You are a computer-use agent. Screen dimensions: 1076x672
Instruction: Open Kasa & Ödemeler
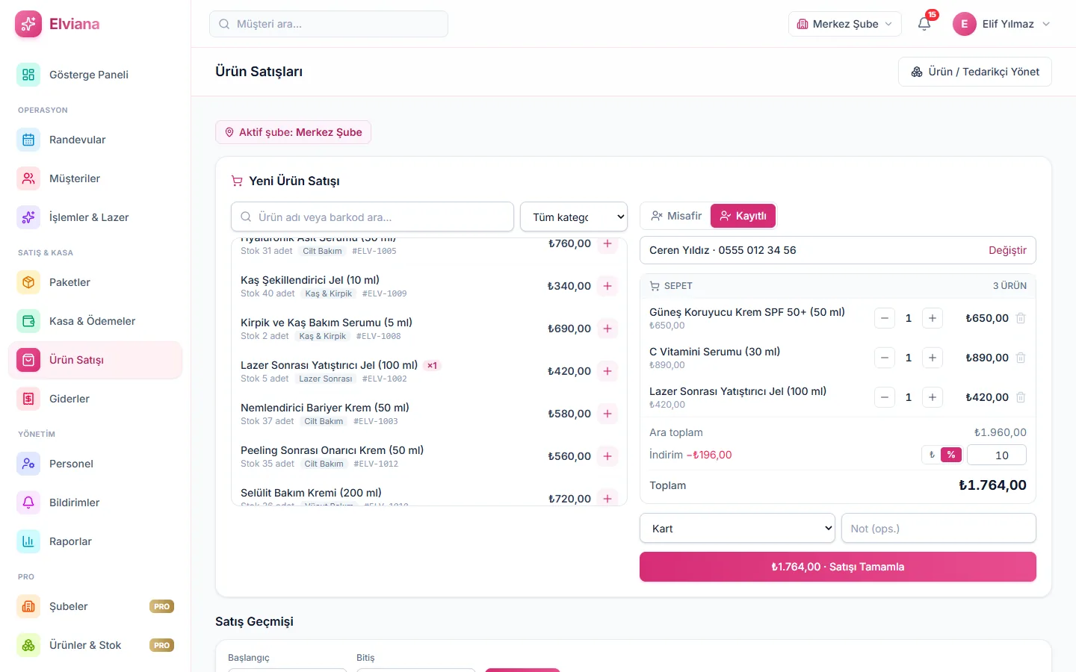(95, 321)
